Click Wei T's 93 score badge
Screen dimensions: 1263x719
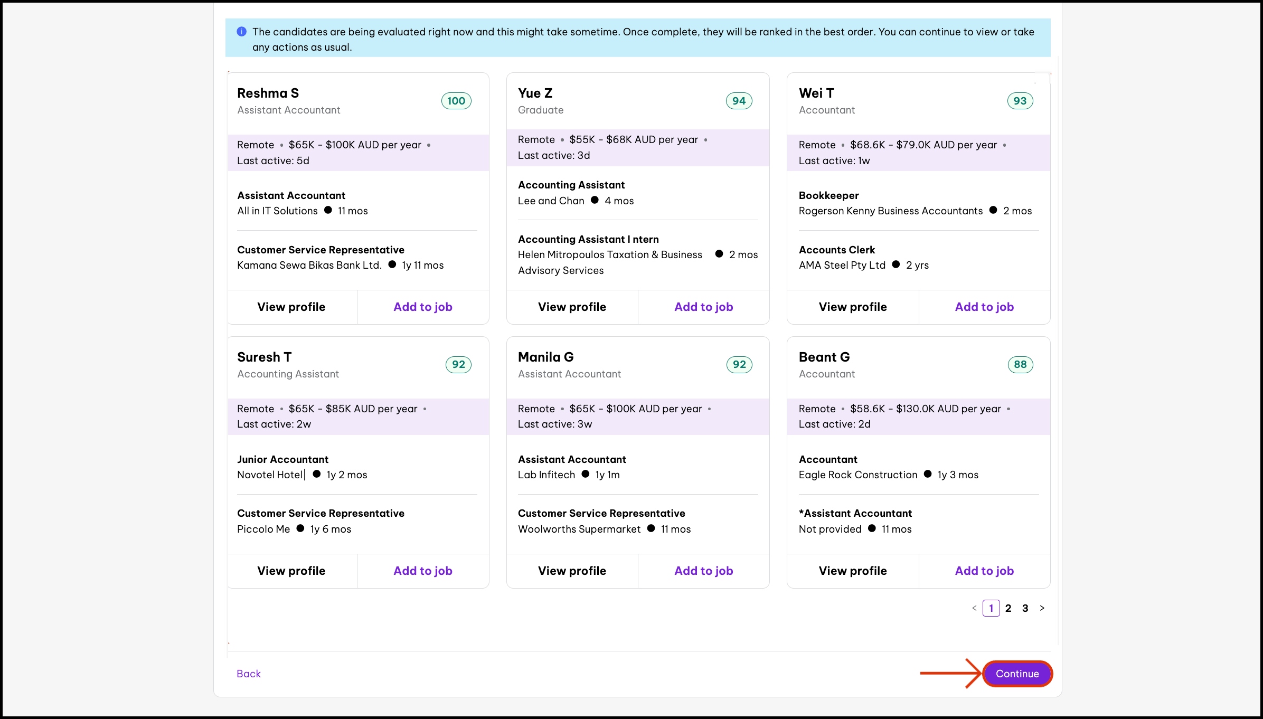click(1020, 101)
